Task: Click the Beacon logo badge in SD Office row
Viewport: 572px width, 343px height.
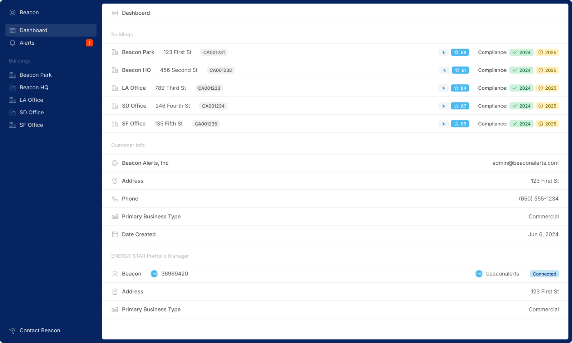Action: coord(444,106)
